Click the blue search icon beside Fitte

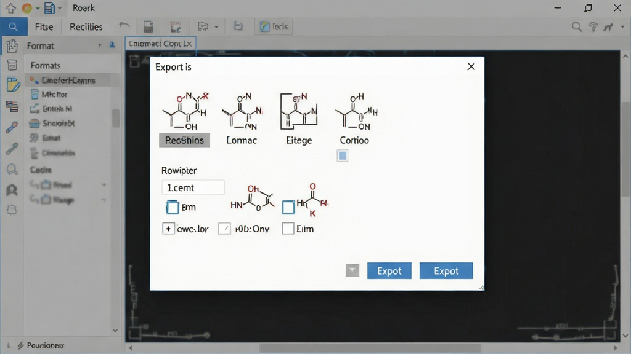tap(14, 27)
